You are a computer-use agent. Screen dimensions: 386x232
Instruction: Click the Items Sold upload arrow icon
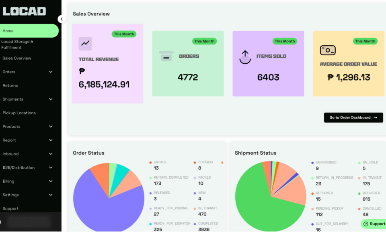pyautogui.click(x=245, y=57)
